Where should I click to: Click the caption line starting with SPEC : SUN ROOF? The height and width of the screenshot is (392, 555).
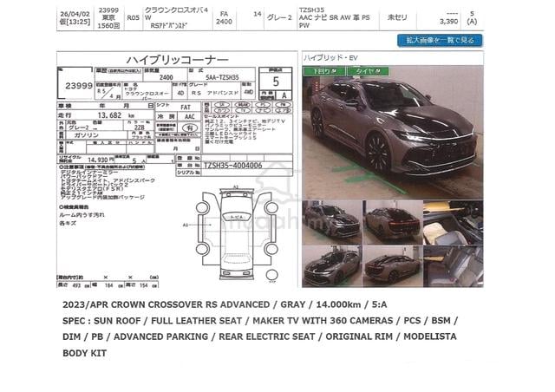point(260,321)
